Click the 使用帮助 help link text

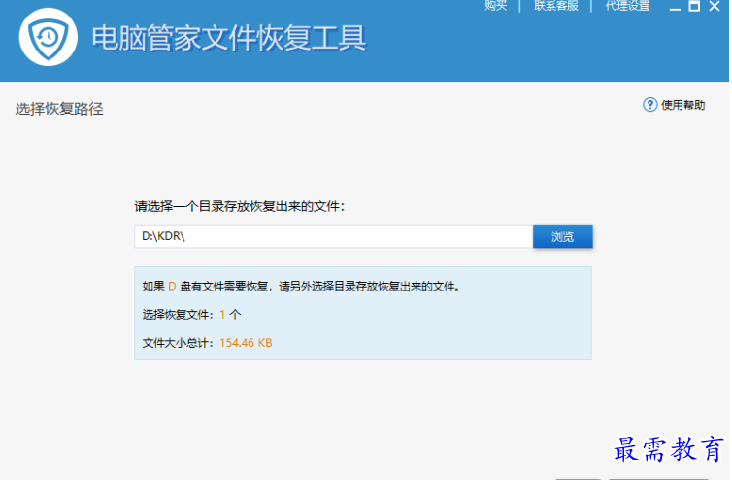click(x=683, y=105)
